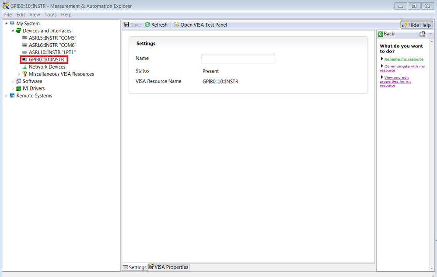Expand the IVI Drivers node
The image size is (437, 277).
(13, 89)
